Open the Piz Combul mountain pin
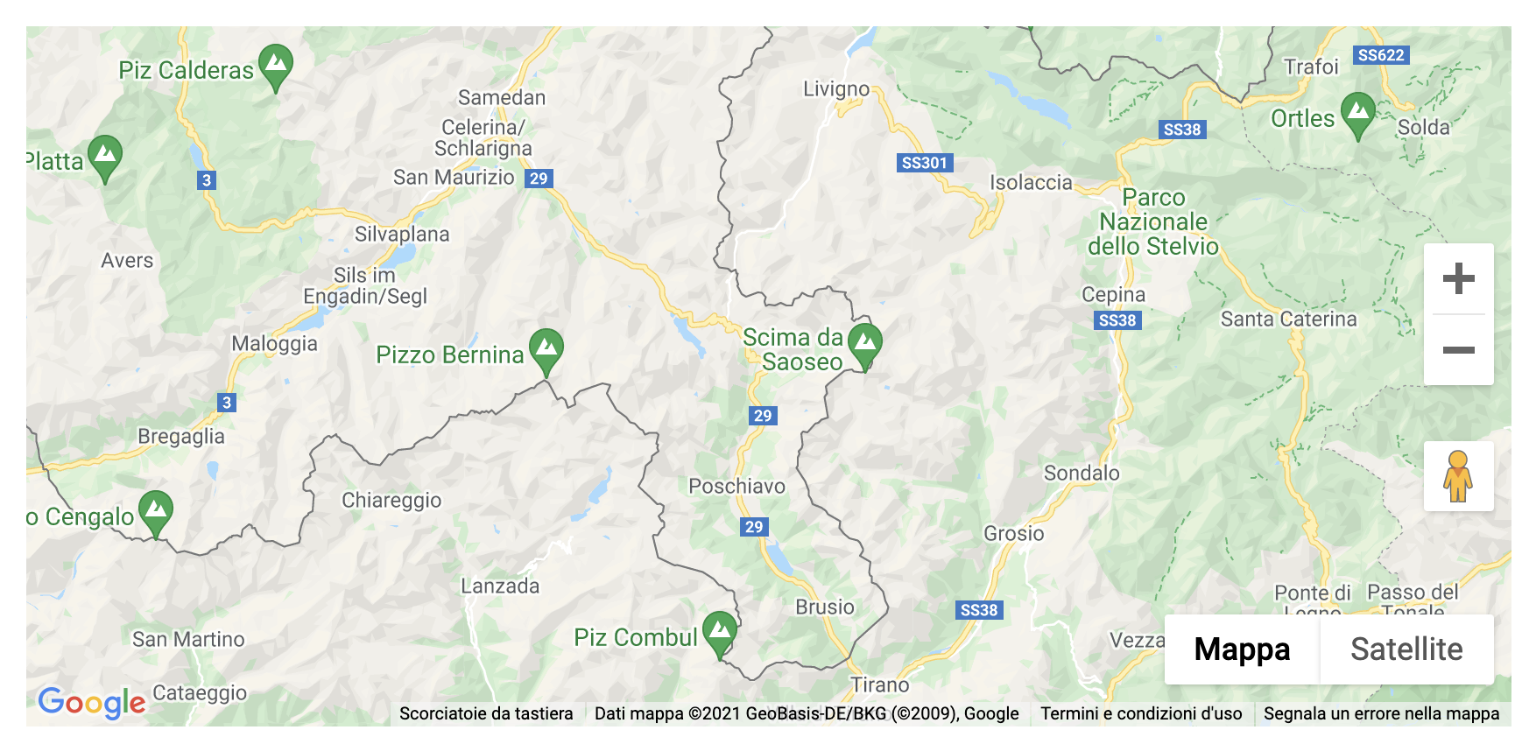This screenshot has height=737, width=1529. coord(720,635)
